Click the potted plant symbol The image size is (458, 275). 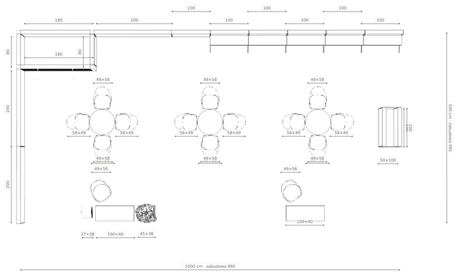pos(146,213)
